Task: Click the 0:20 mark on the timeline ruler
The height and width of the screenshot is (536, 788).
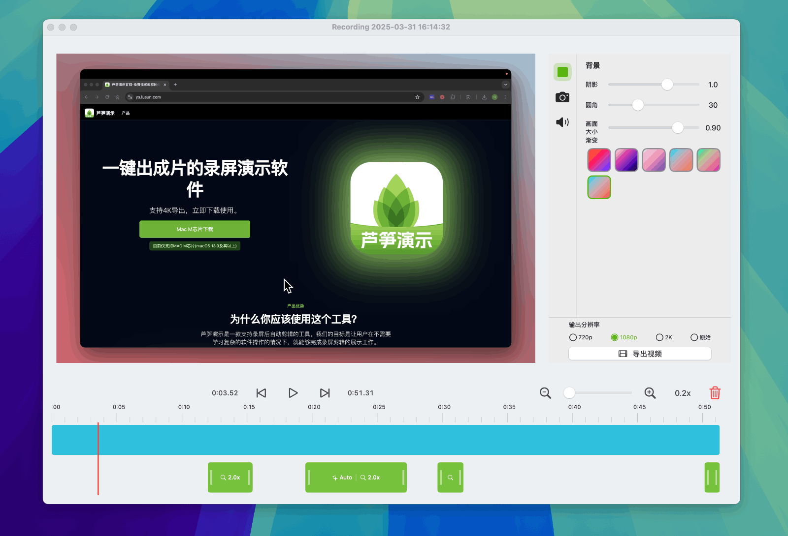Action: [x=314, y=407]
